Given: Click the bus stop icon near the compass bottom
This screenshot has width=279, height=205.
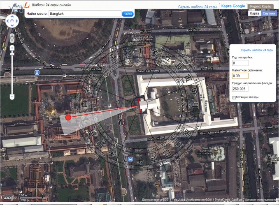Looking at the screenshot, I should (130, 159).
